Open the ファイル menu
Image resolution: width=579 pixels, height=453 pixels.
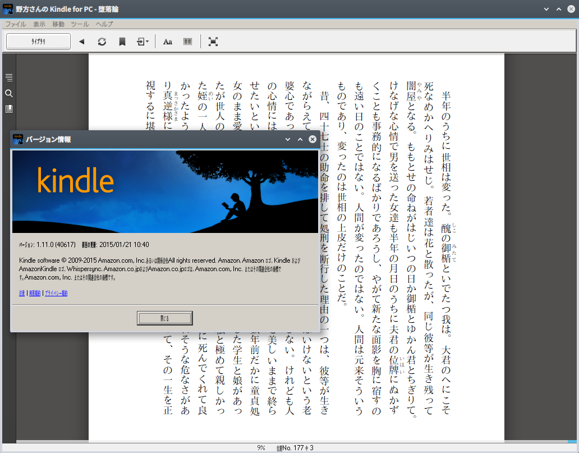coord(16,24)
